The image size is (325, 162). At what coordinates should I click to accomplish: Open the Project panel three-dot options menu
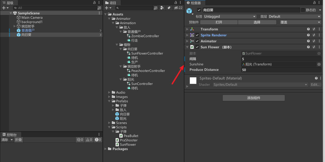click(x=180, y=2)
